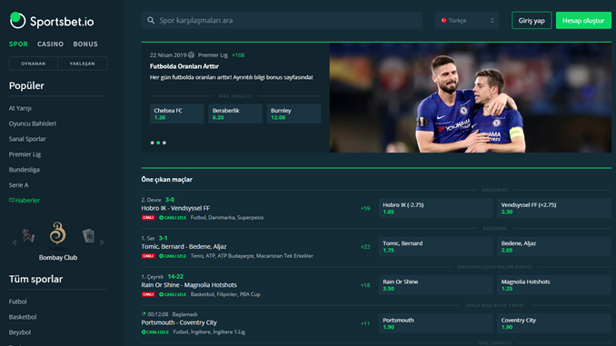Screen dimensions: 616x346
Task: Expand +18 more markets for Rain Or Shine
Action: tap(365, 285)
